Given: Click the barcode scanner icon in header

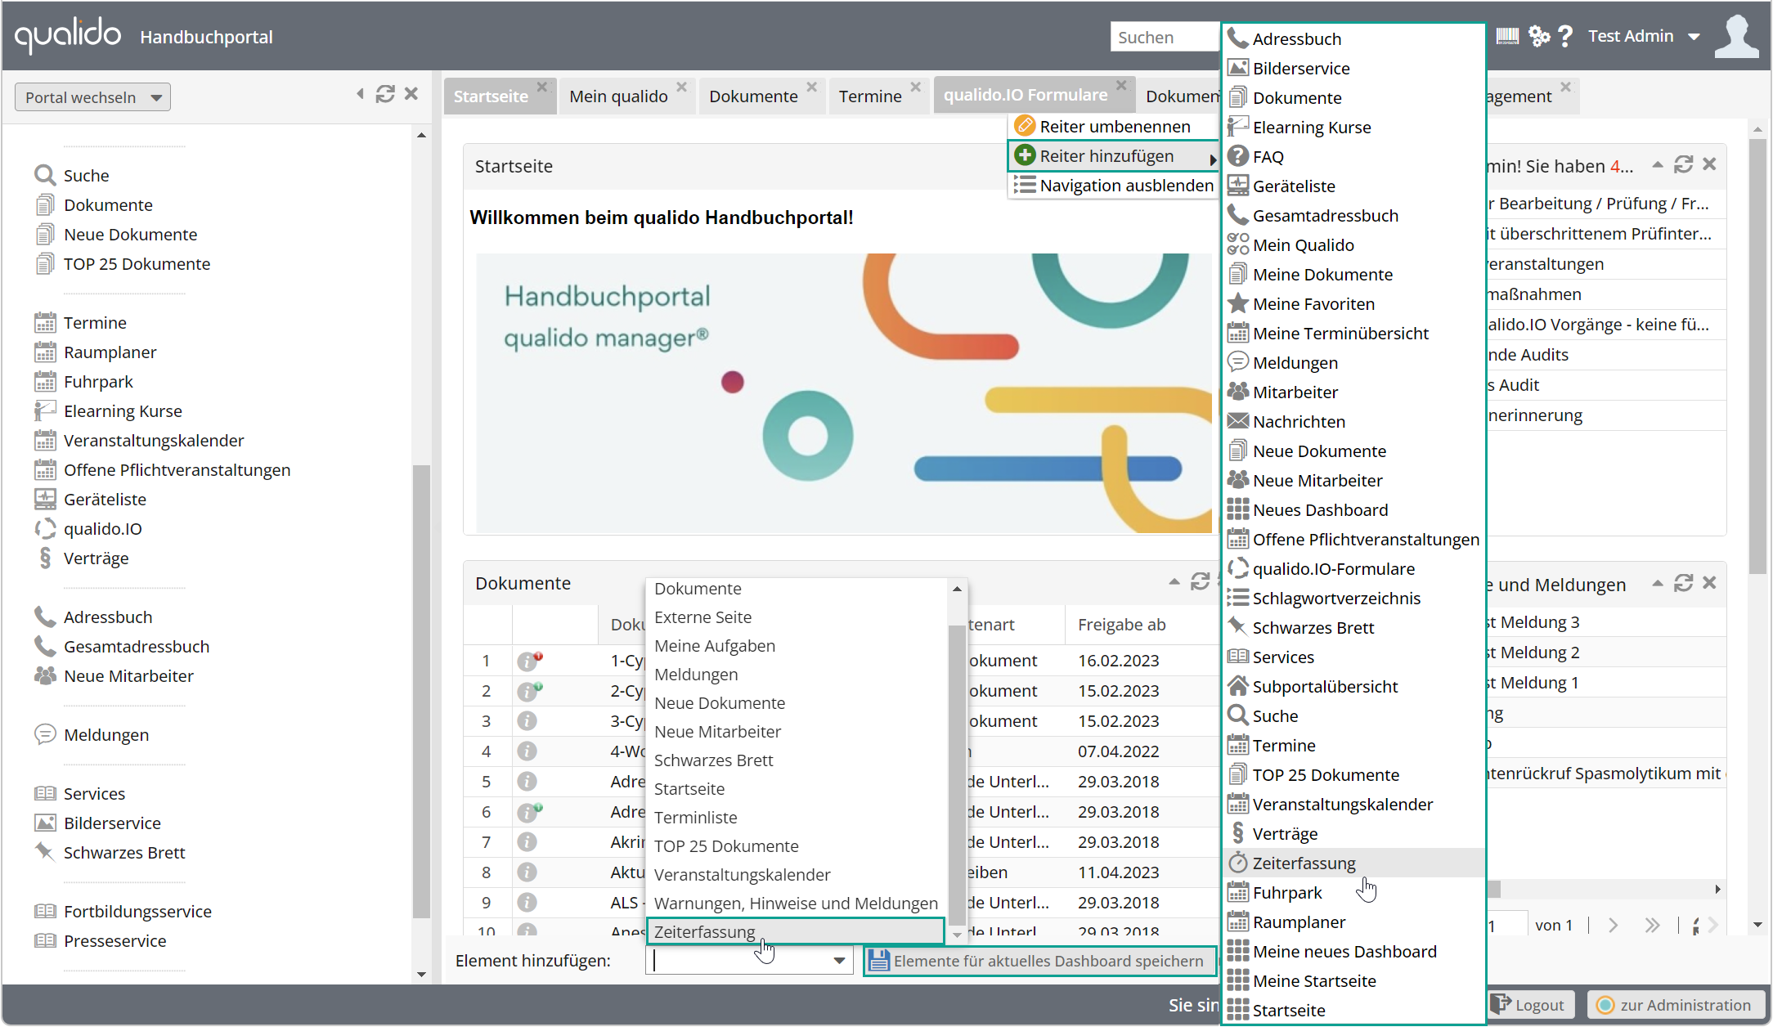Looking at the screenshot, I should coord(1507,36).
